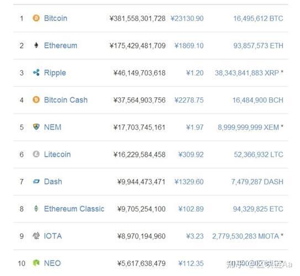Open the Bitcoin Cash name link
This screenshot has height=276, width=300.
point(66,100)
